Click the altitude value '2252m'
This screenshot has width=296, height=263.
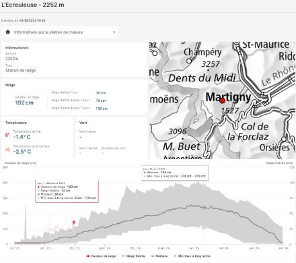(12, 59)
